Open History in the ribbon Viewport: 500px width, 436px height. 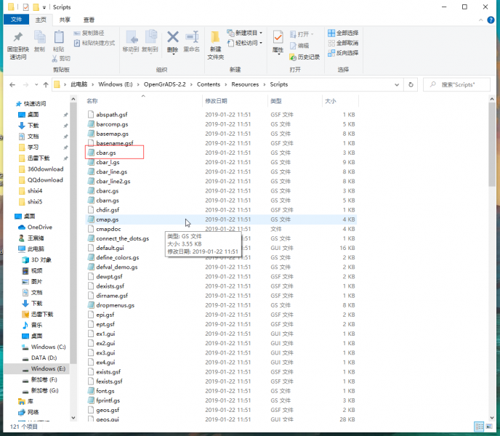[x=304, y=57]
